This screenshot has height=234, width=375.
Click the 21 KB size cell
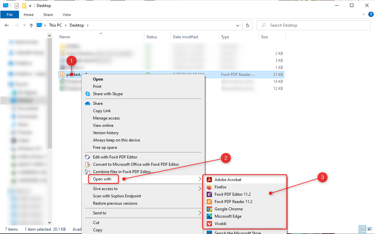click(x=278, y=75)
